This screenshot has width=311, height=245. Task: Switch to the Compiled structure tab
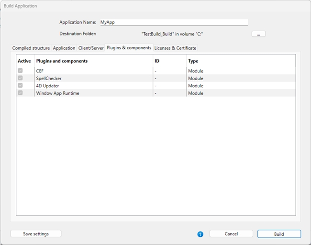coord(31,48)
